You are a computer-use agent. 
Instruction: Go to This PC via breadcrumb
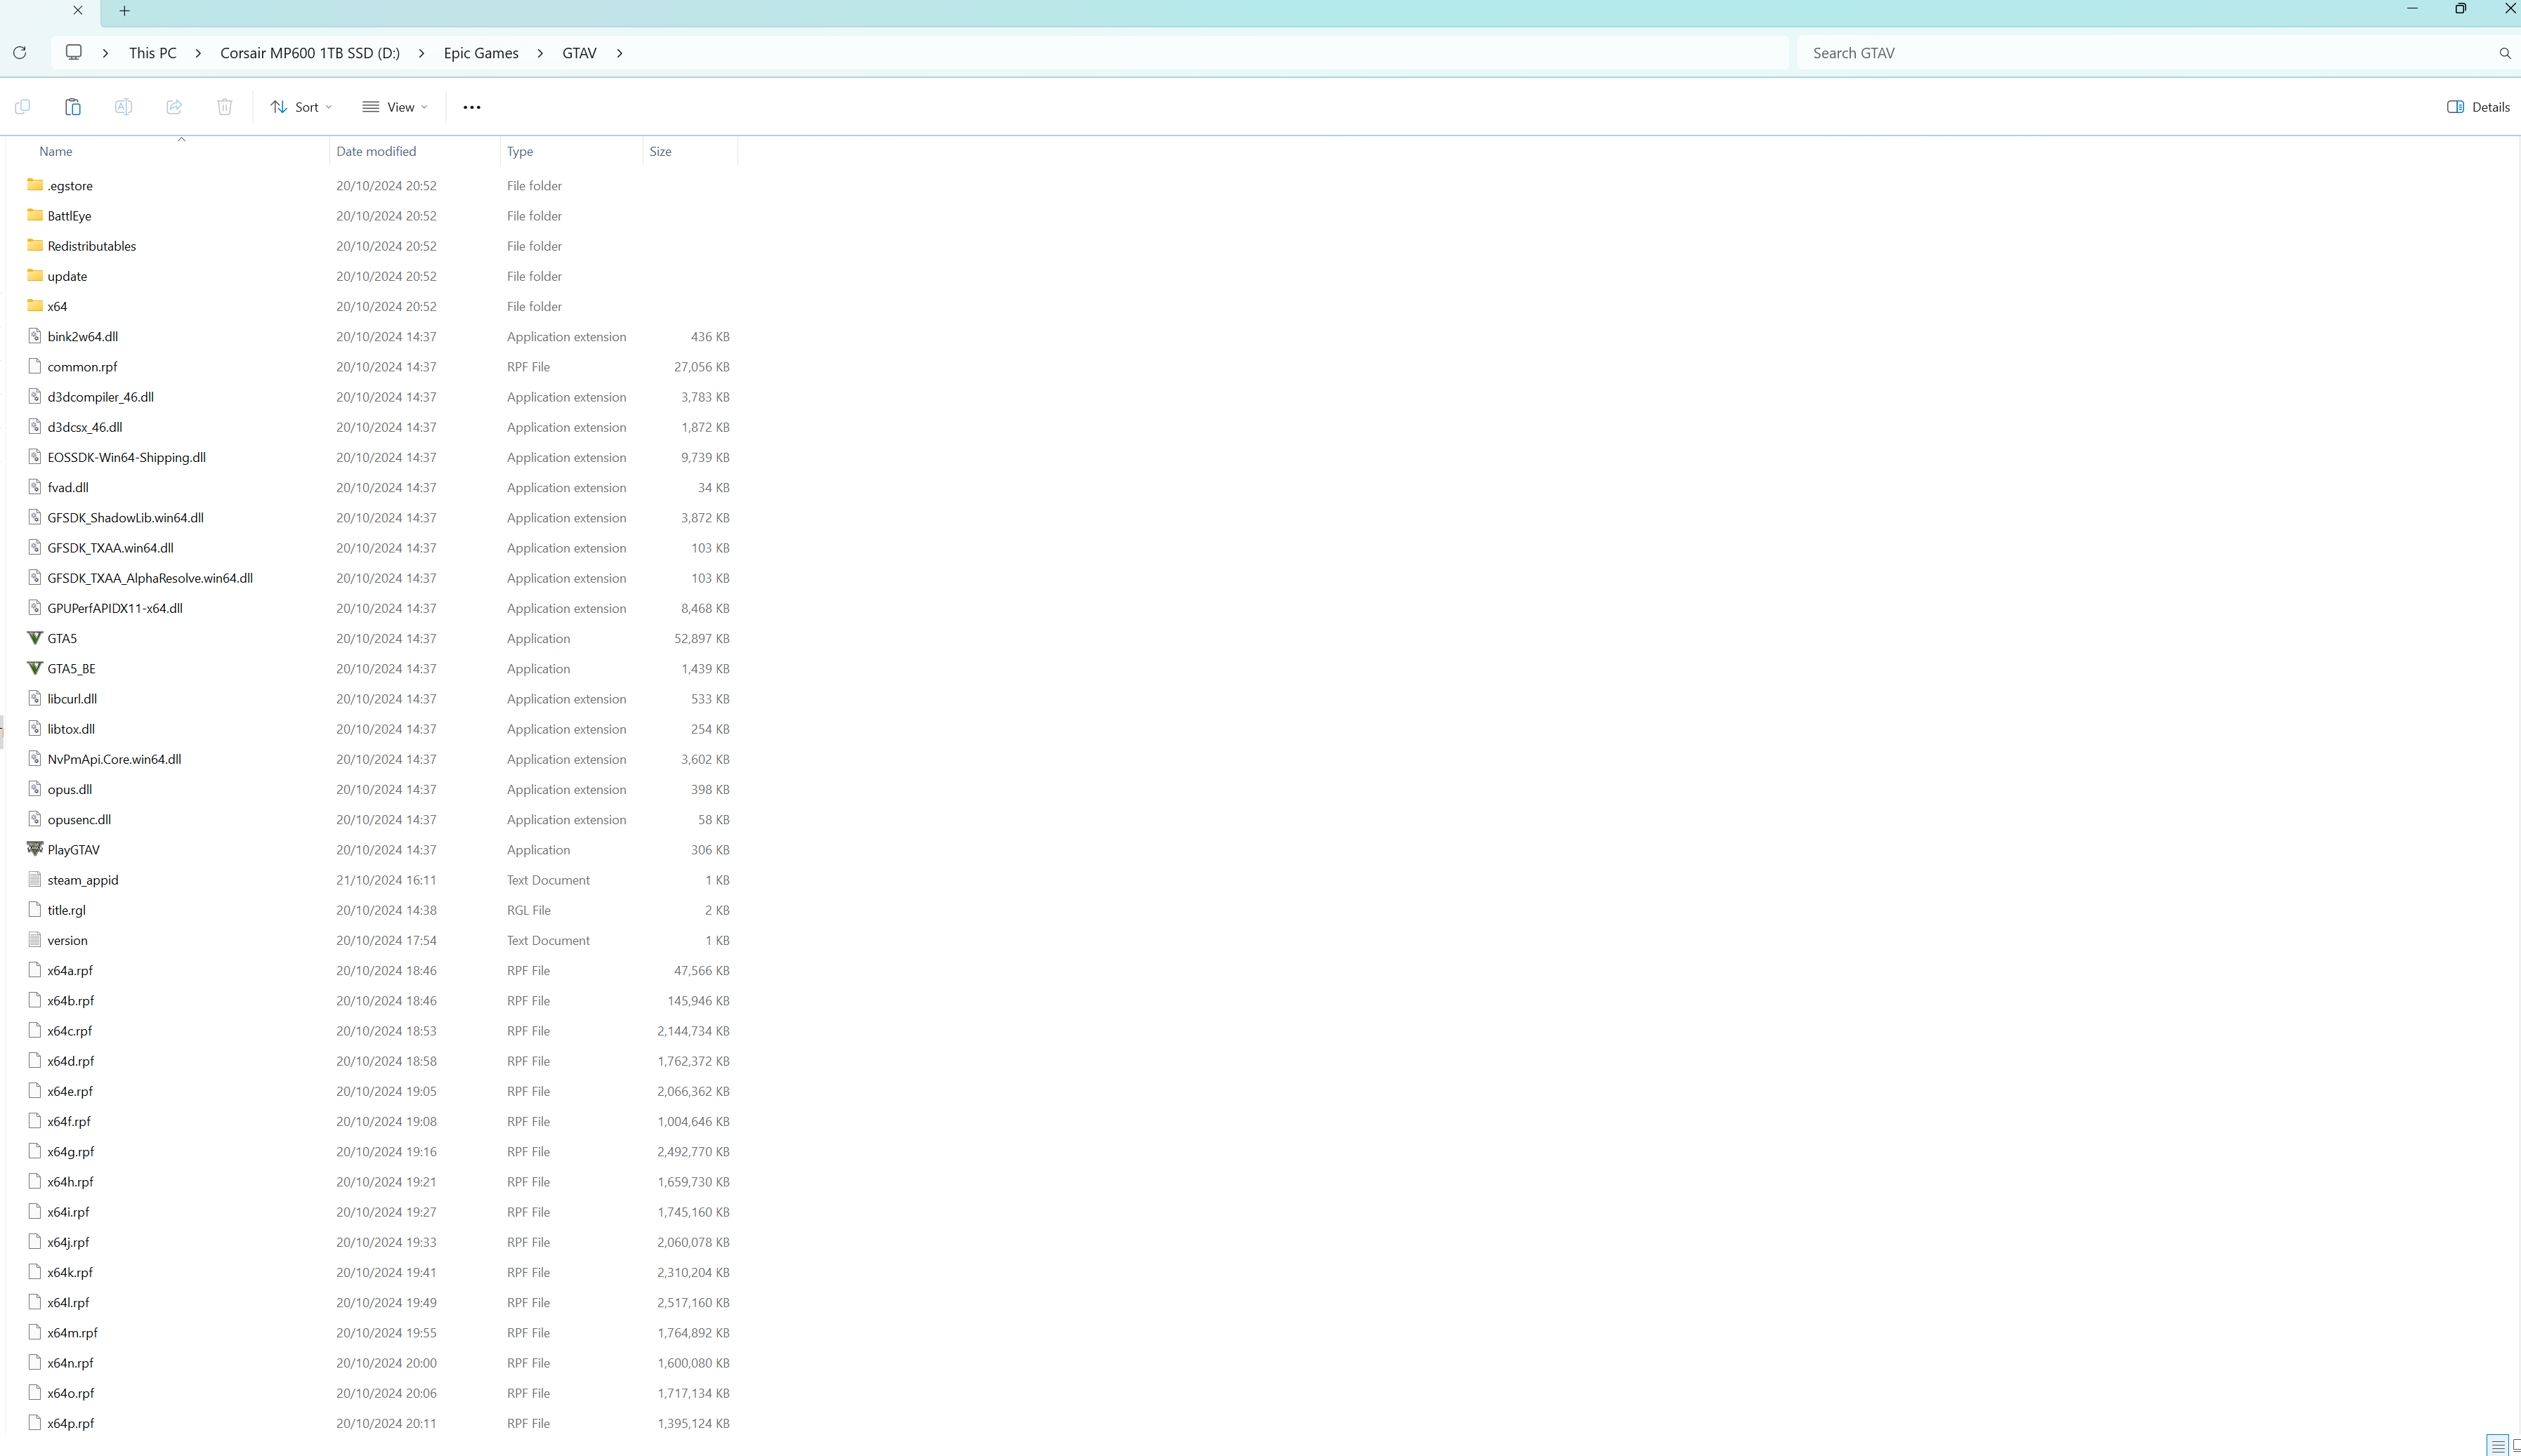[152, 53]
